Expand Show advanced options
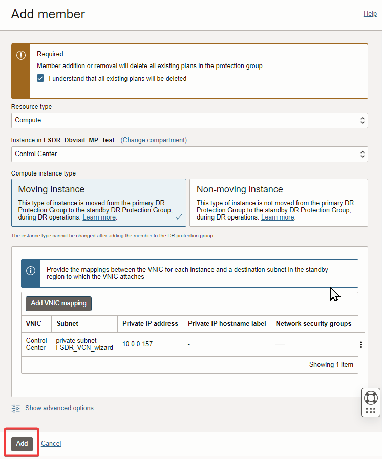The width and height of the screenshot is (382, 459). (59, 408)
